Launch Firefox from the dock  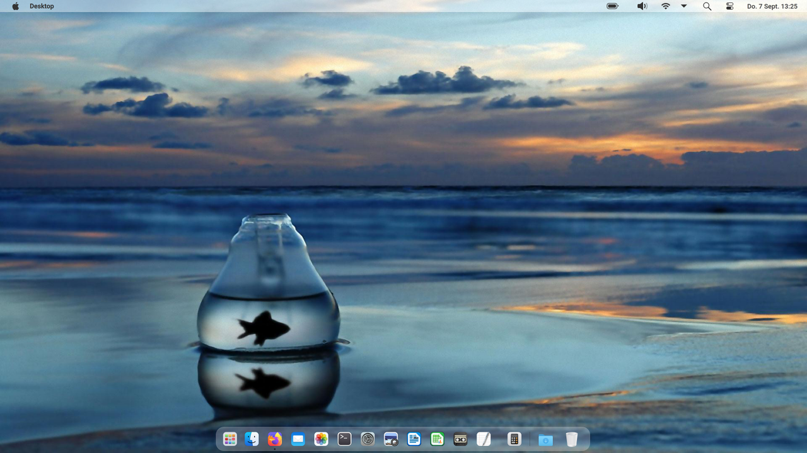click(x=275, y=439)
